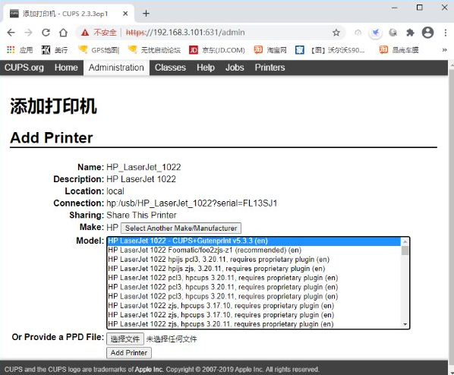Screen dimensions: 454x375
Task: Go back using the browser back arrow
Action: pos(11,33)
